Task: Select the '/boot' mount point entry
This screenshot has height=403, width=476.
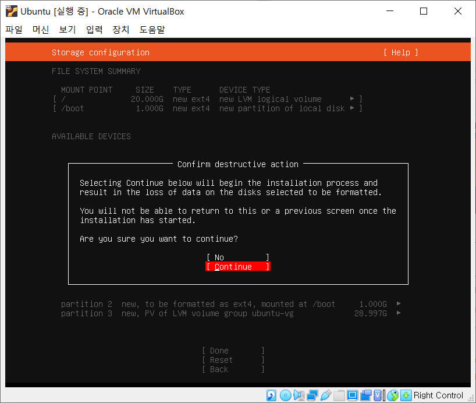Action: (73, 108)
